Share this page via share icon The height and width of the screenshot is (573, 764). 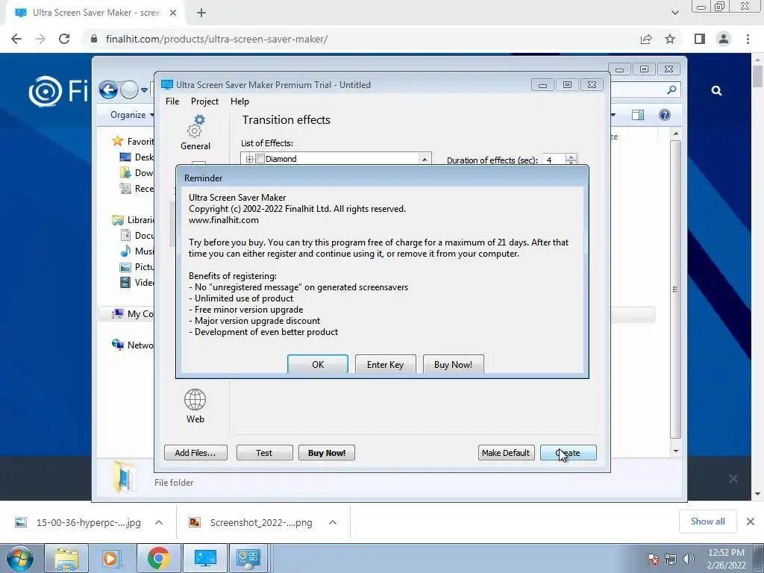646,39
